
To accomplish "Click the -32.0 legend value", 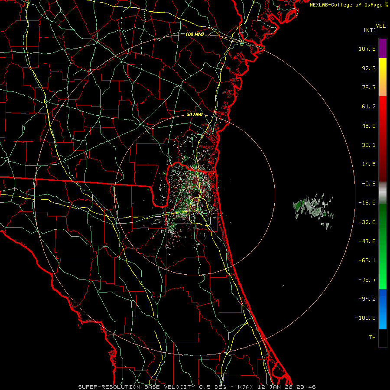I will pos(367,222).
